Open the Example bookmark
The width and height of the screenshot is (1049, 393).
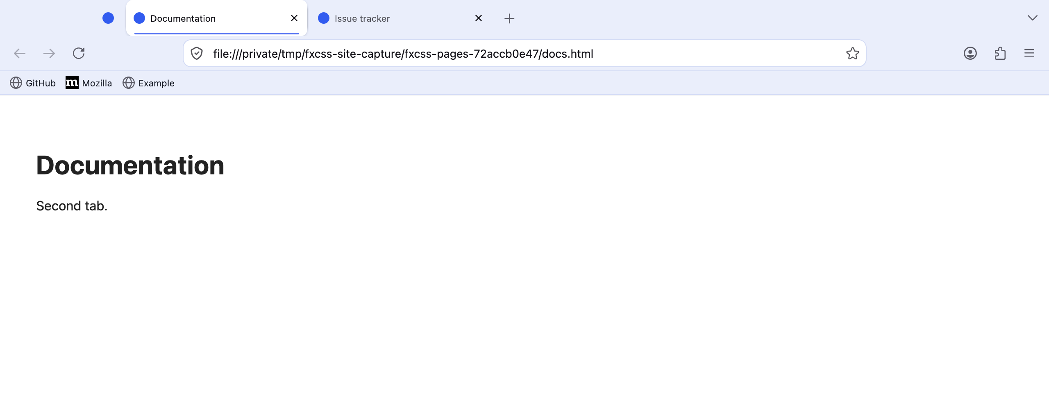click(149, 83)
